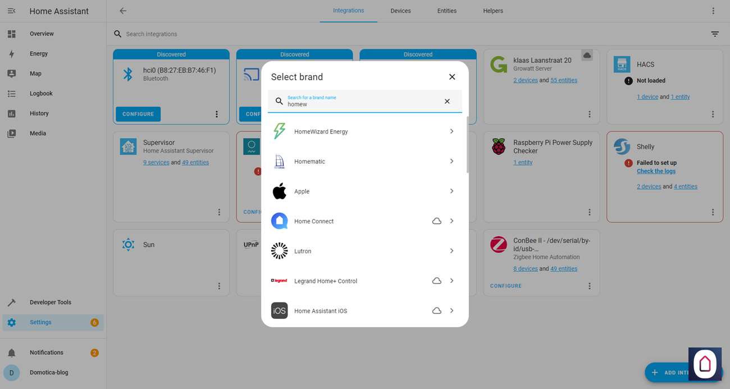
Task: Open Notifications panel
Action: tap(53, 353)
